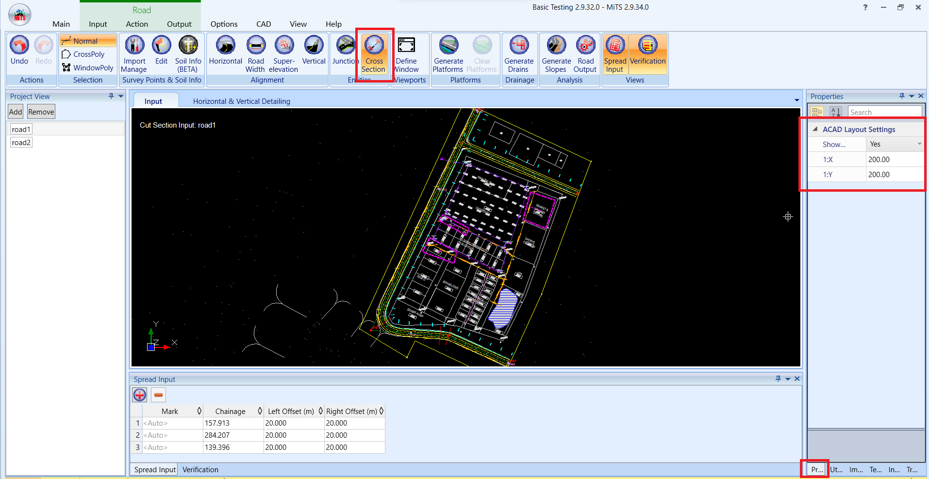
Task: Click the Remove button in Project View
Action: click(x=41, y=112)
